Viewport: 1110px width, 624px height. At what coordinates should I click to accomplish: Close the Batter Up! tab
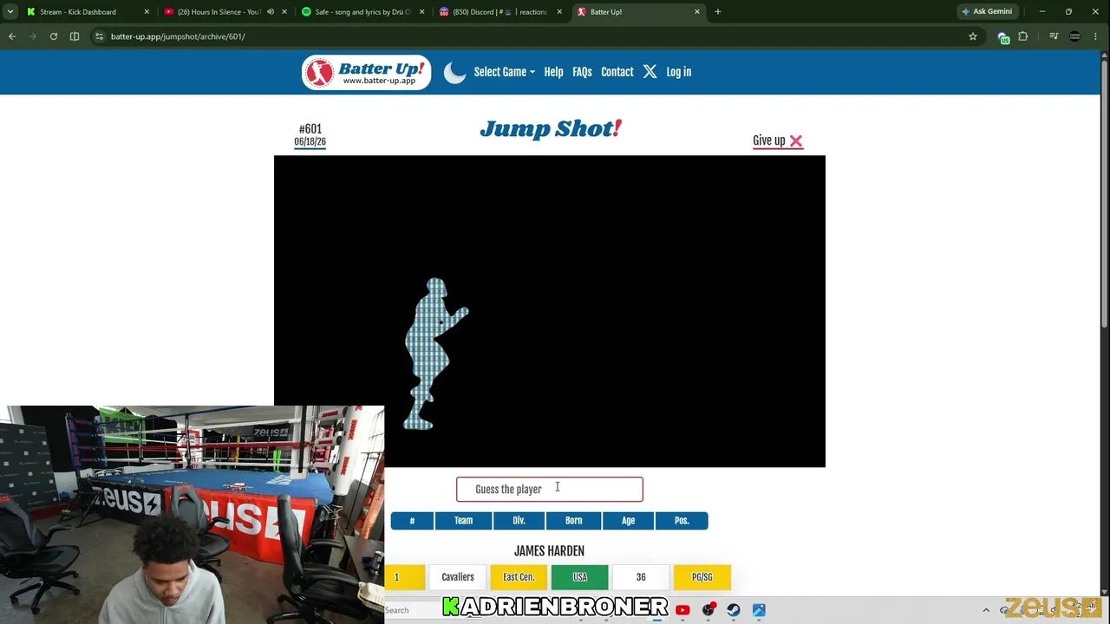[x=697, y=12]
